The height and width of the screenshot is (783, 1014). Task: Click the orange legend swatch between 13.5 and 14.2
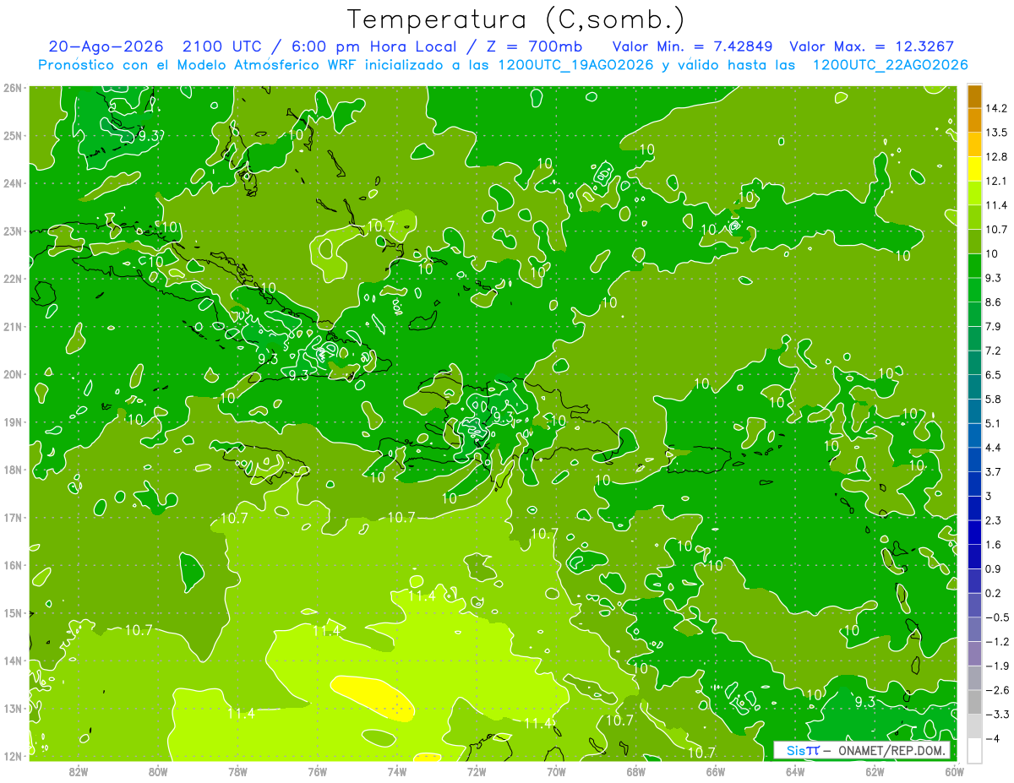coord(974,119)
